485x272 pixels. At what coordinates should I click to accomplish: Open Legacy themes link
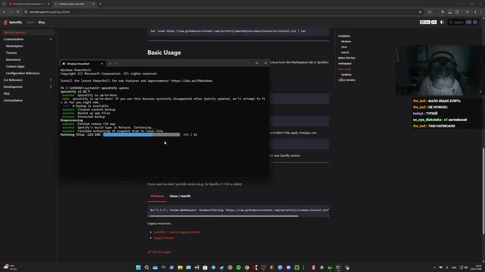(163, 238)
